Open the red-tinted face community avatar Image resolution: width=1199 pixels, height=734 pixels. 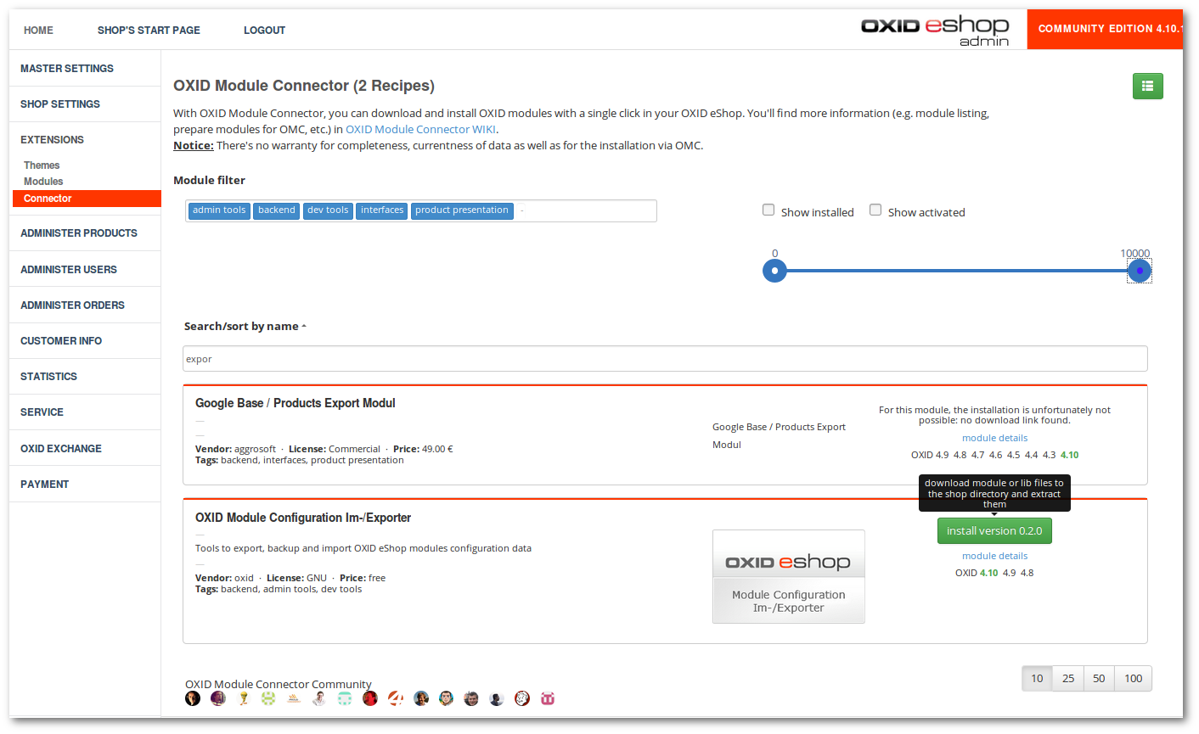pos(370,698)
